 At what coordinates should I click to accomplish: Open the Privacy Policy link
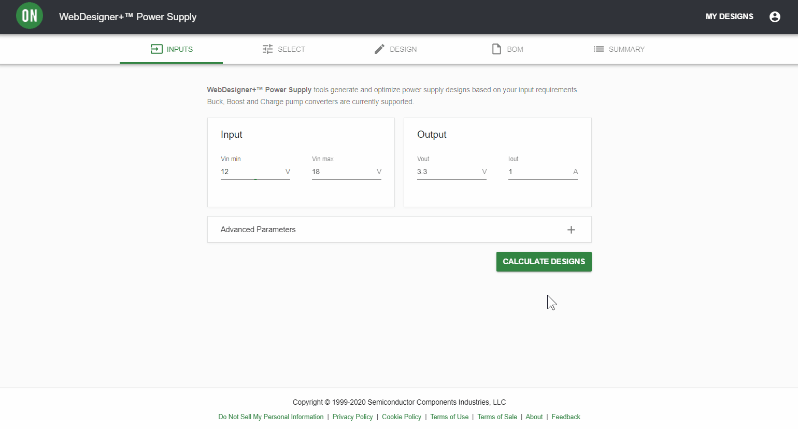(x=352, y=417)
